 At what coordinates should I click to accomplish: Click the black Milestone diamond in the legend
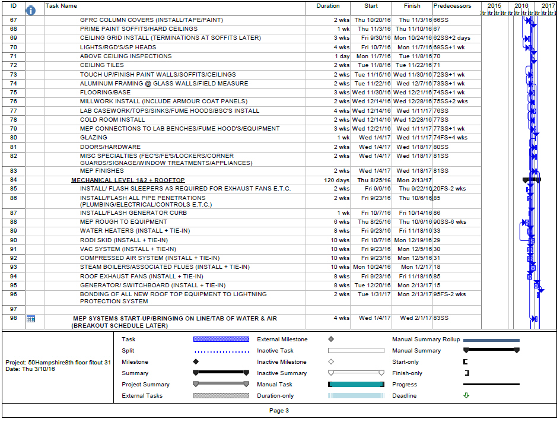pyautogui.click(x=195, y=362)
